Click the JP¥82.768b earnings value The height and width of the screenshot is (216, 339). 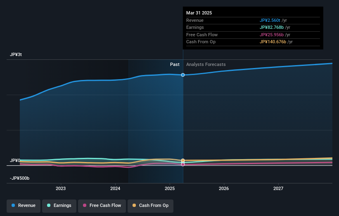click(x=272, y=27)
